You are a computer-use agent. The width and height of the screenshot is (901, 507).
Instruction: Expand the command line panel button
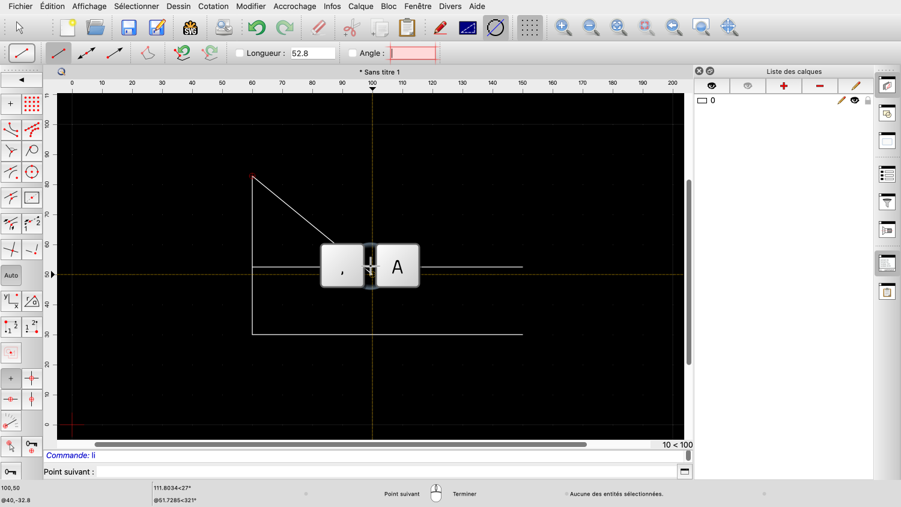coord(684,472)
